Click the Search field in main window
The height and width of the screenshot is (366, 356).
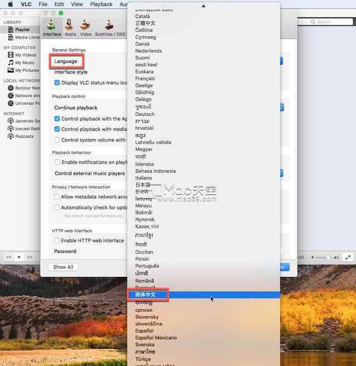[325, 22]
